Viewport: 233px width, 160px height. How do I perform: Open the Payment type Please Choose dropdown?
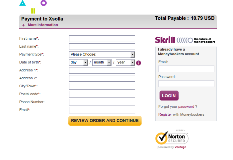coord(102,55)
